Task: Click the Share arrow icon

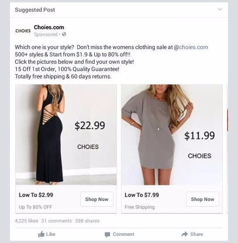Action: [185, 234]
